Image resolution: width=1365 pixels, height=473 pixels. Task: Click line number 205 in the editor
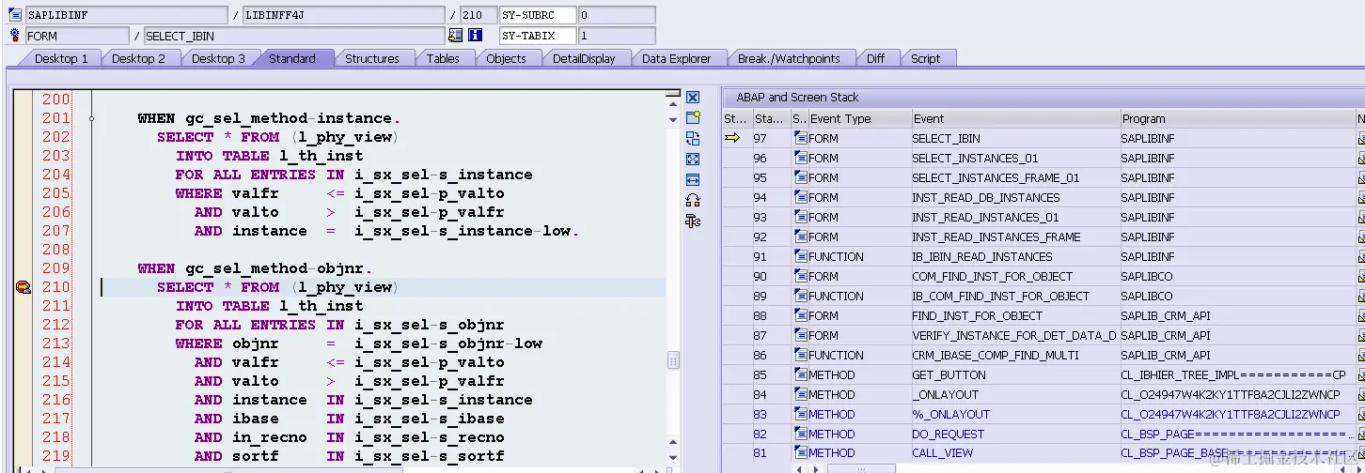55,193
